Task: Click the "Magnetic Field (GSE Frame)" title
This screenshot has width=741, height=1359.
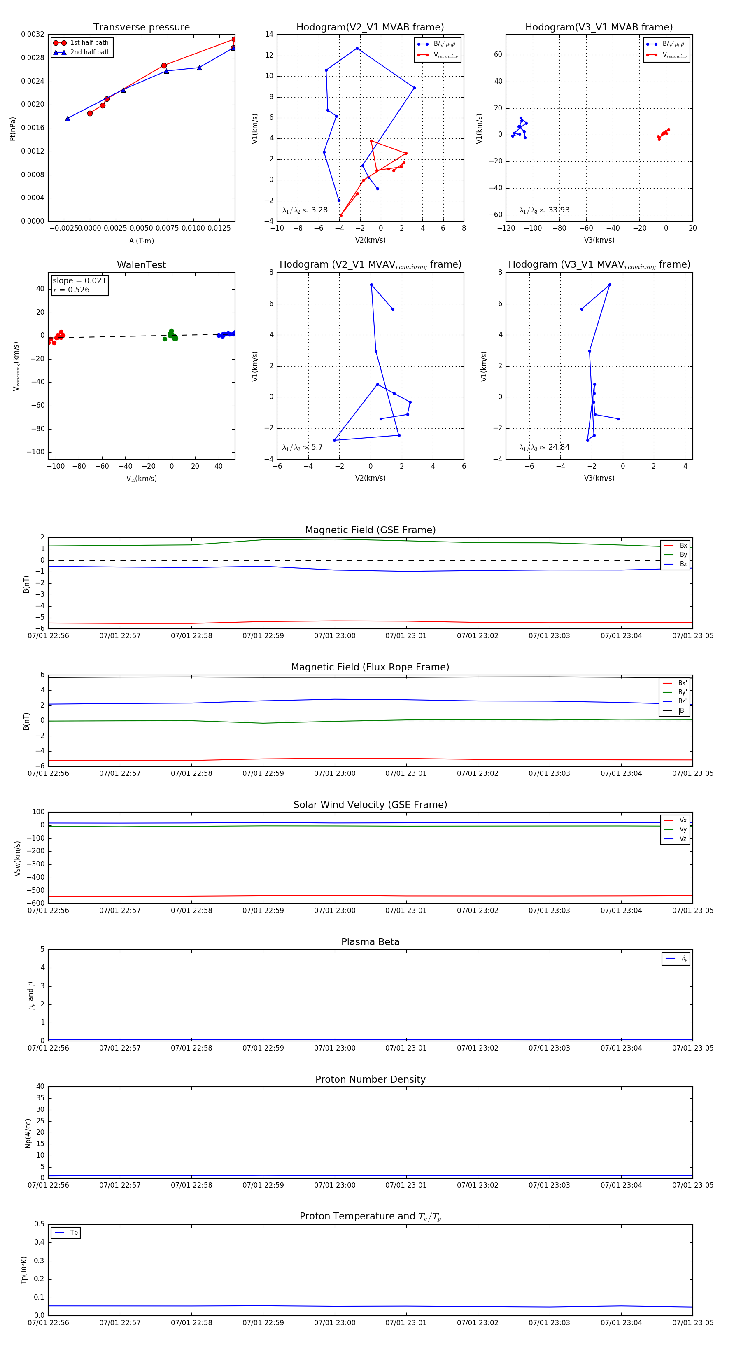Action: click(370, 530)
